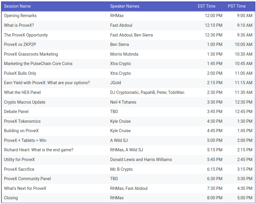Select the Crypto Macros Update session
The width and height of the screenshot is (256, 204).
24,102
